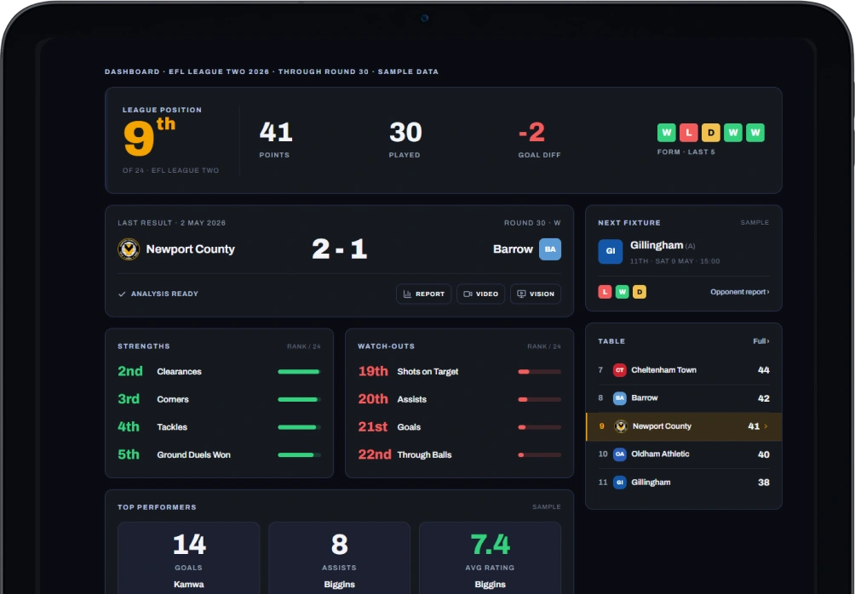This screenshot has width=855, height=594.
Task: Open the 14 Goals Kamwa card
Action: click(x=189, y=558)
